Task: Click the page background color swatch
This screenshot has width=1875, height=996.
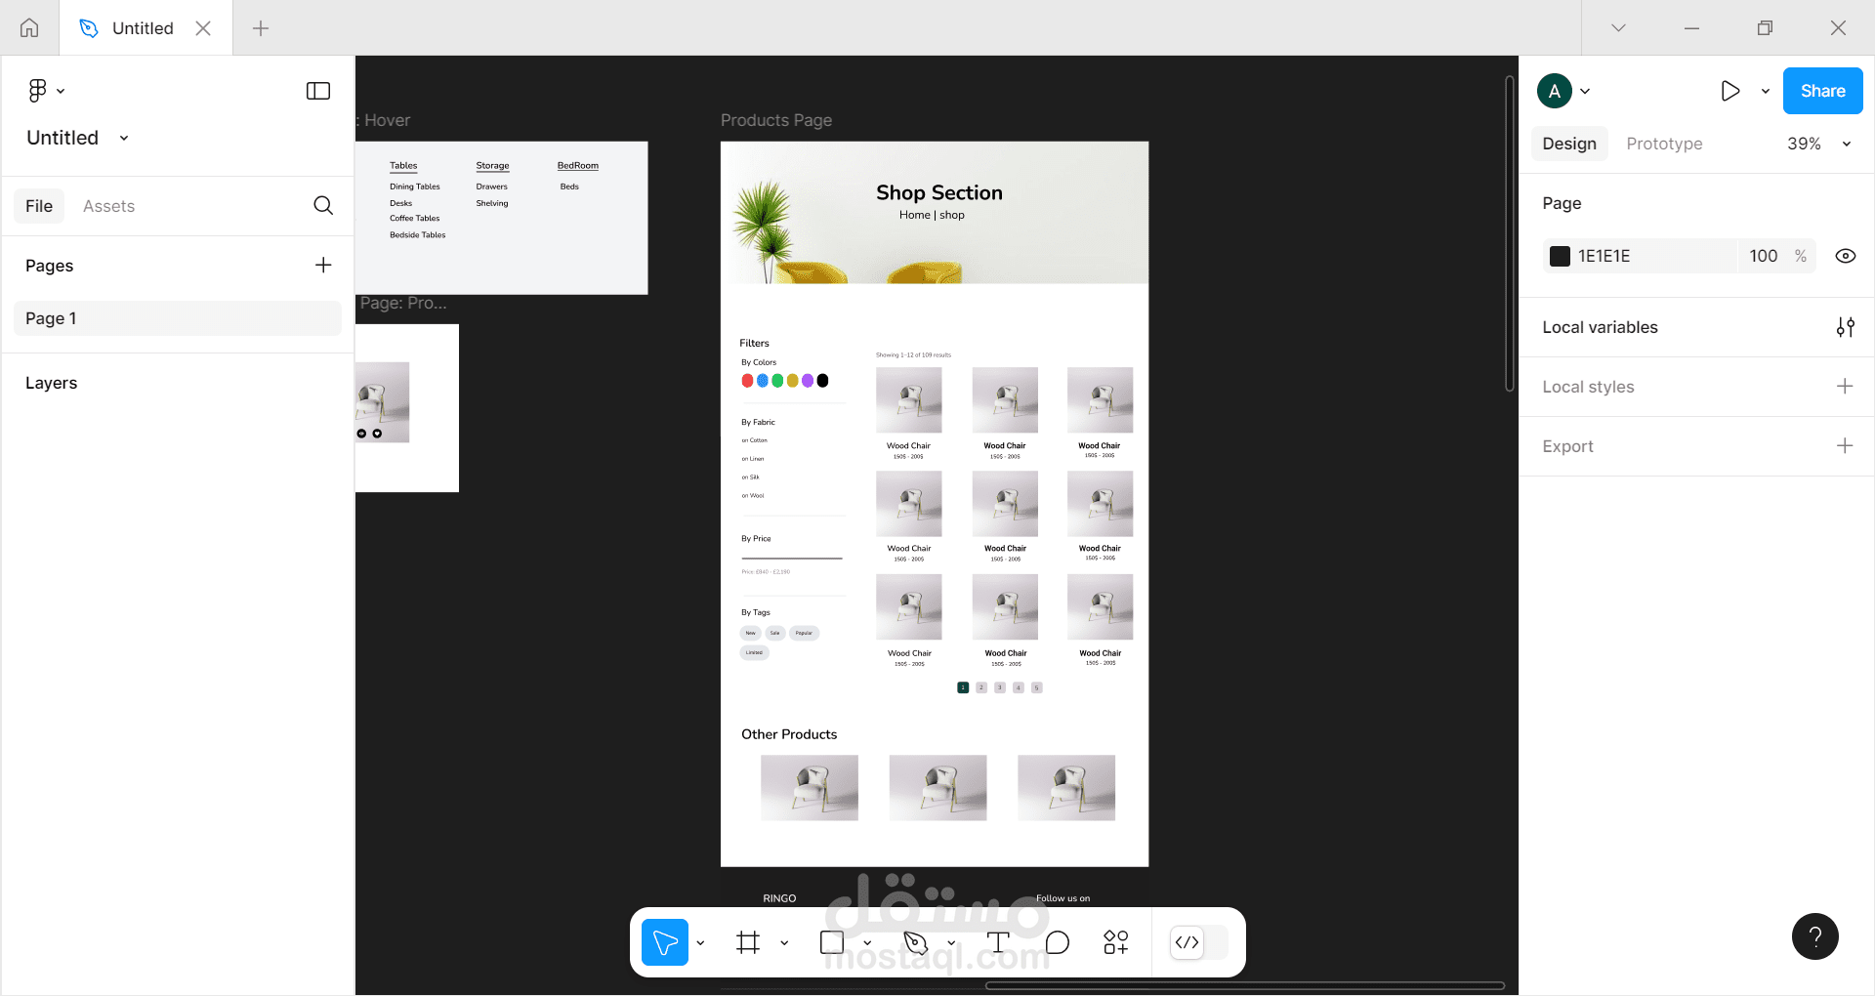Action: [1560, 256]
